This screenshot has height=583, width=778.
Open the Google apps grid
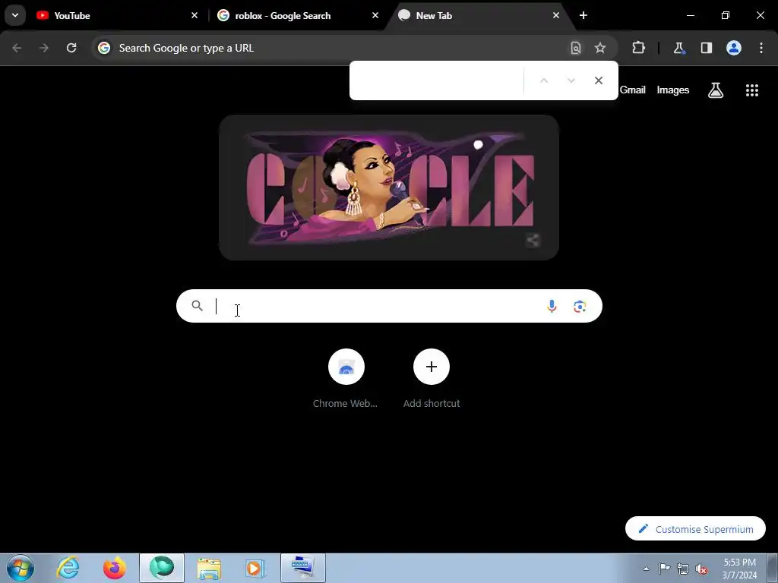point(752,90)
